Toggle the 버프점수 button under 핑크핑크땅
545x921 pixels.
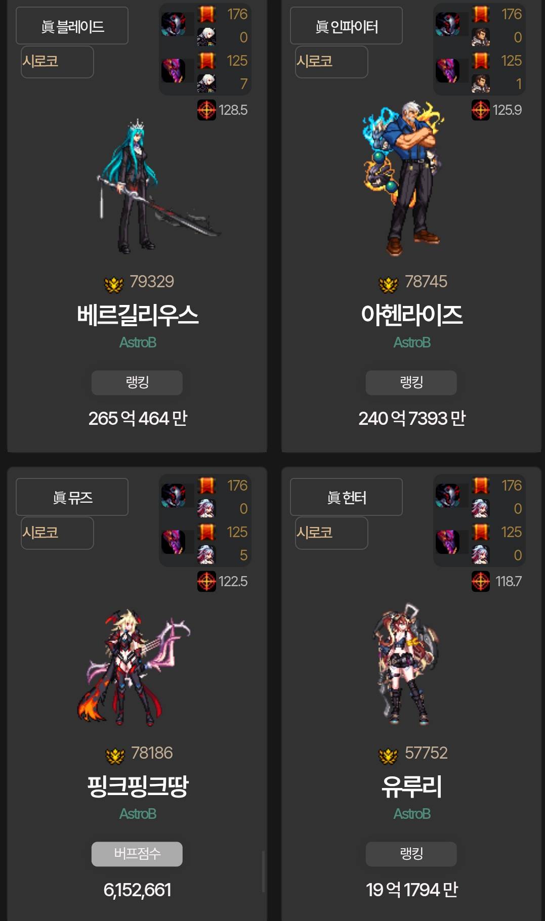point(137,854)
